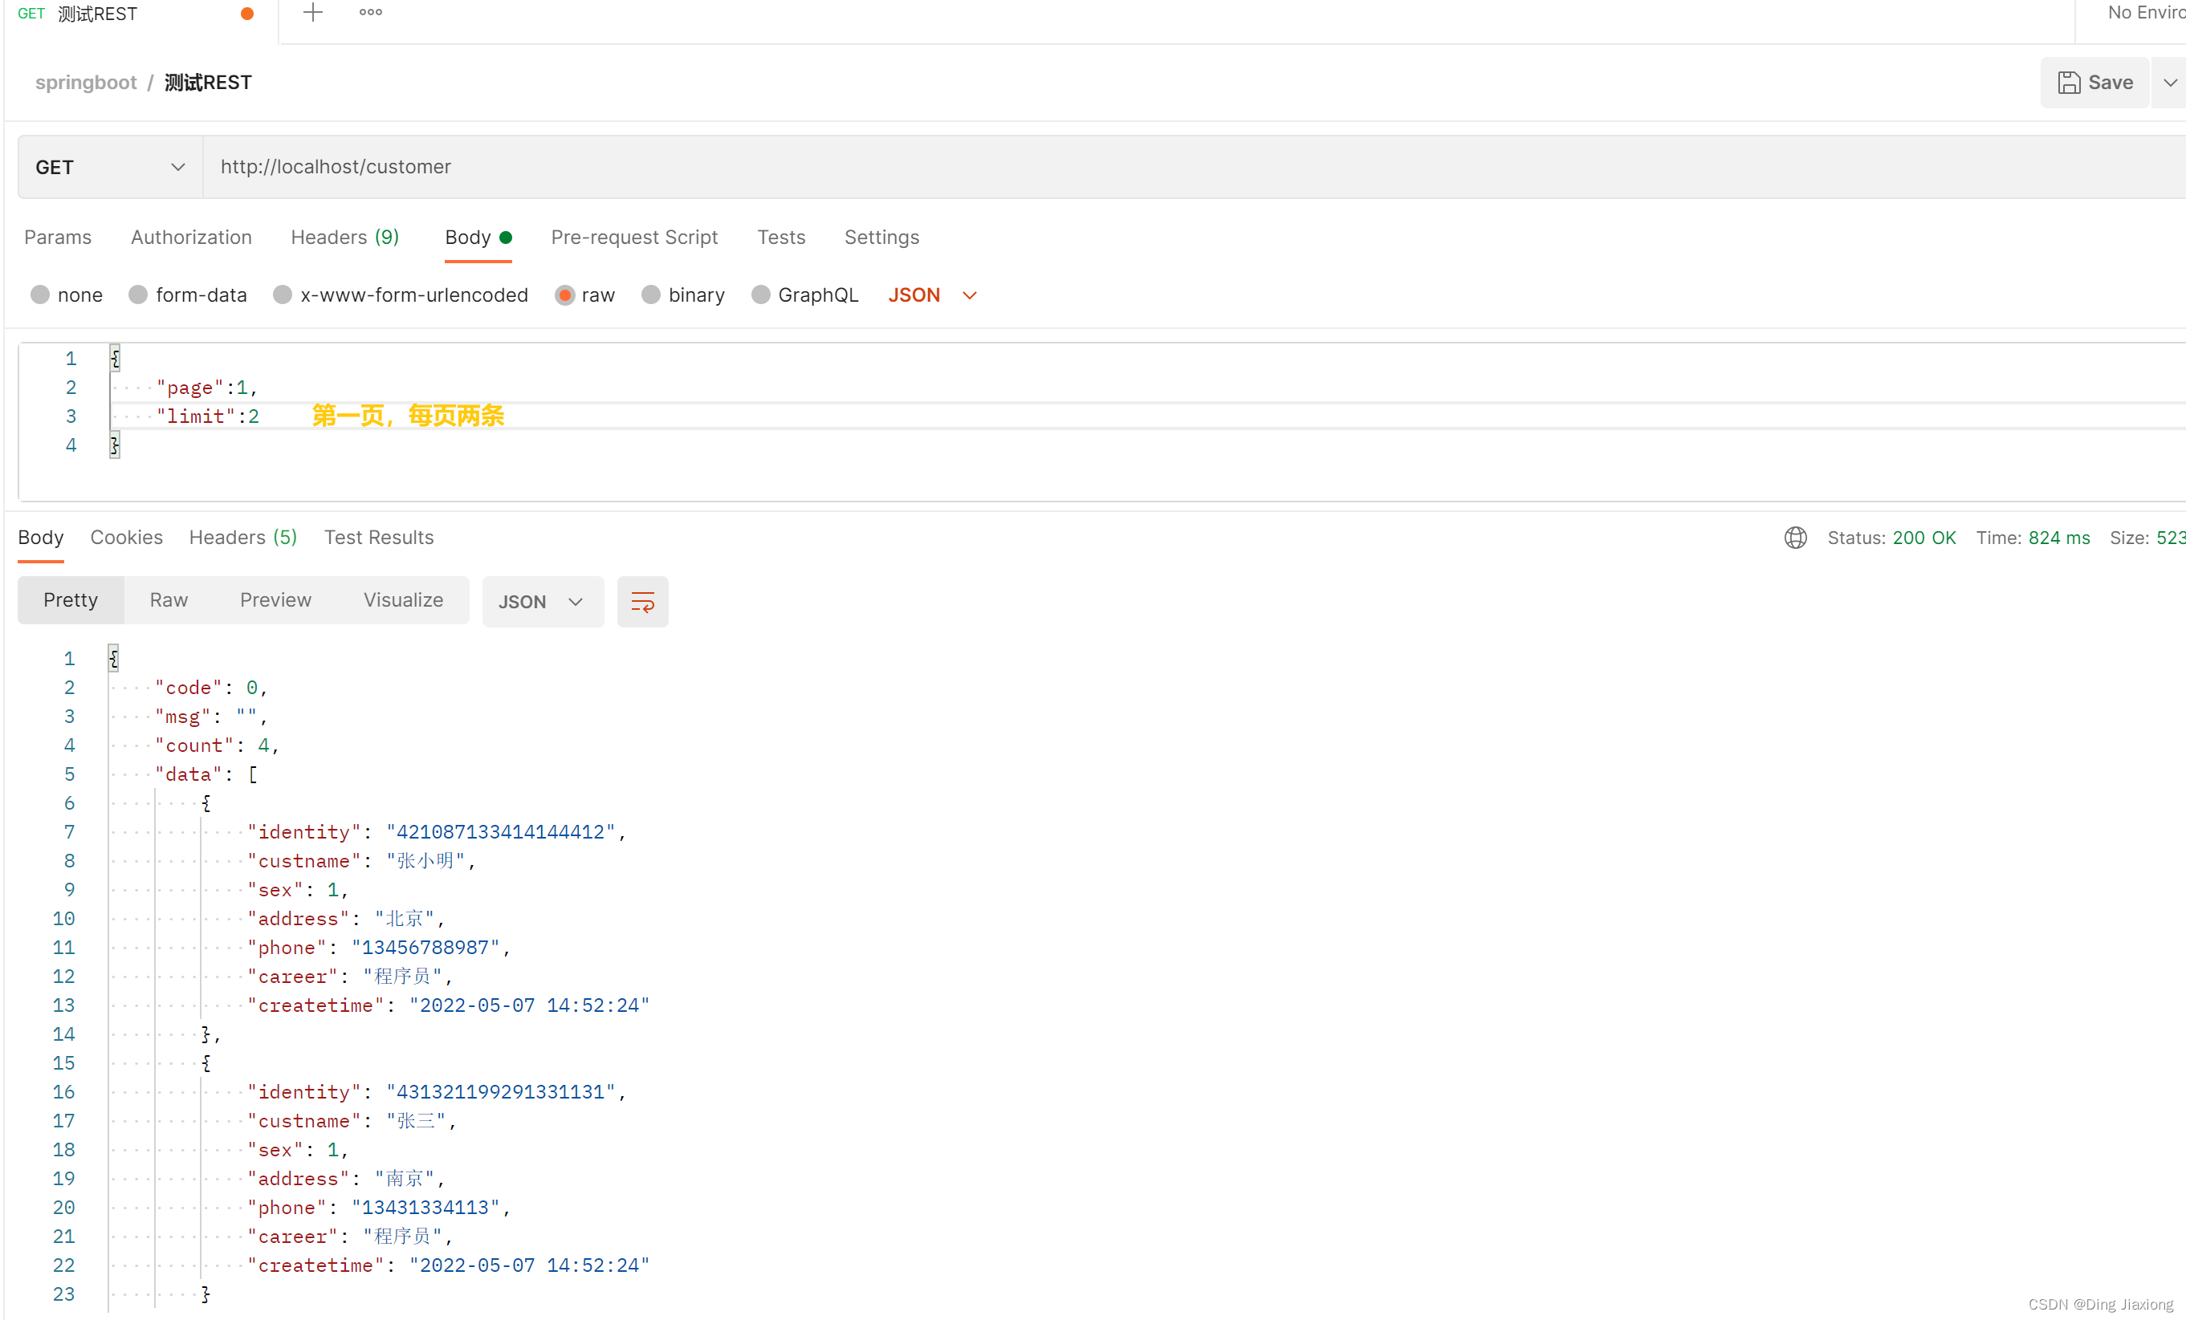Switch response view to Pretty
Viewport: 2186px width, 1320px height.
tap(71, 600)
